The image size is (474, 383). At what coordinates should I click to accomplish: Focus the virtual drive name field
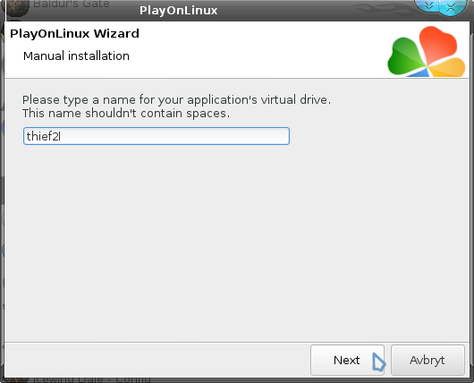click(x=157, y=136)
